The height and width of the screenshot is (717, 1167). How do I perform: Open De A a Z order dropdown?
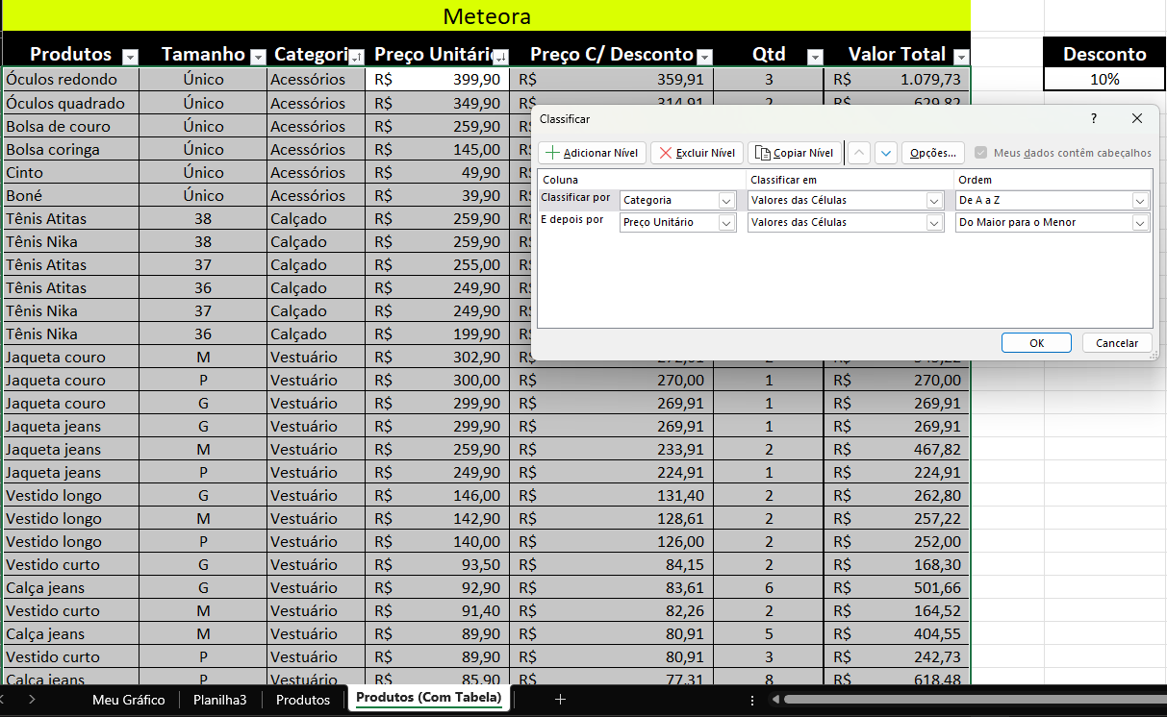click(x=1140, y=201)
